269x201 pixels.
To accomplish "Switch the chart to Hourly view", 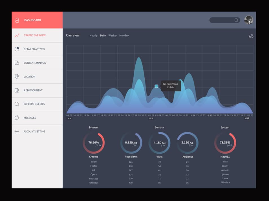I will click(93, 36).
